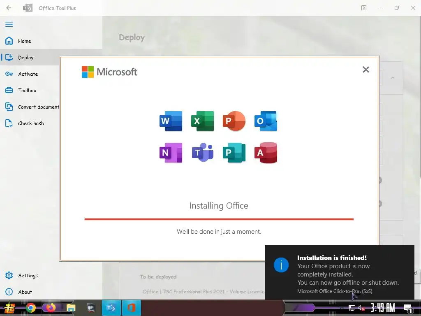Click Office Tool Plus taskbar button

click(x=111, y=308)
